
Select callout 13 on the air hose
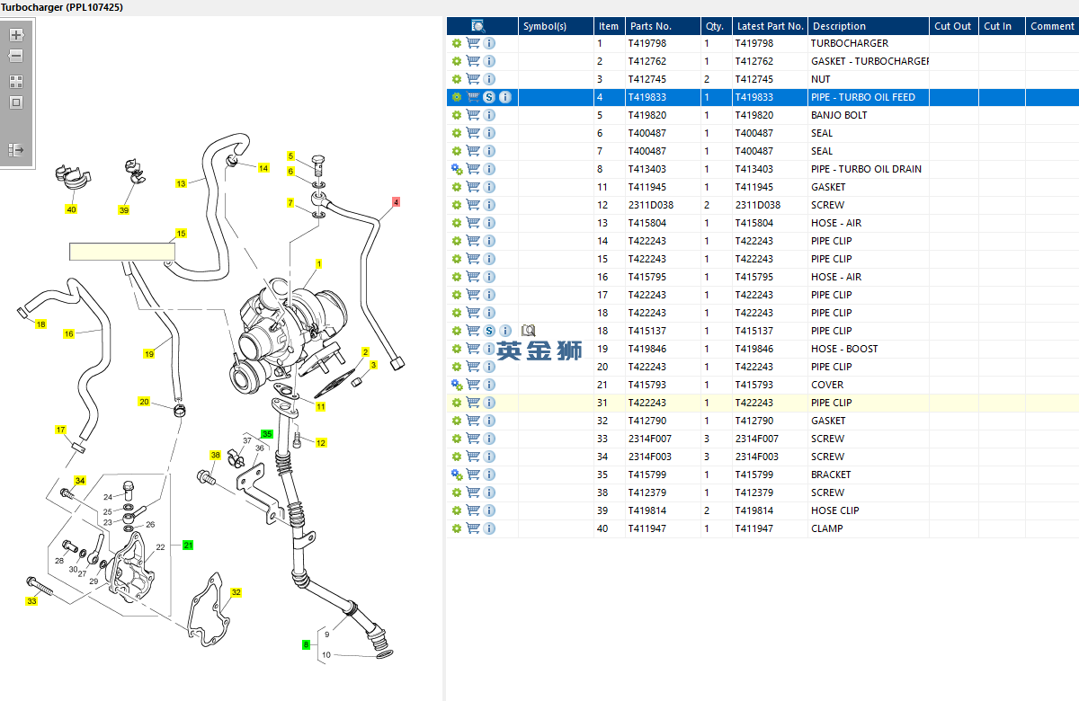181,183
